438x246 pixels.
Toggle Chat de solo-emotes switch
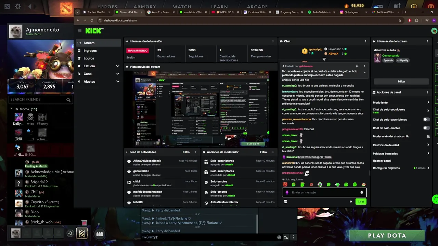(426, 128)
